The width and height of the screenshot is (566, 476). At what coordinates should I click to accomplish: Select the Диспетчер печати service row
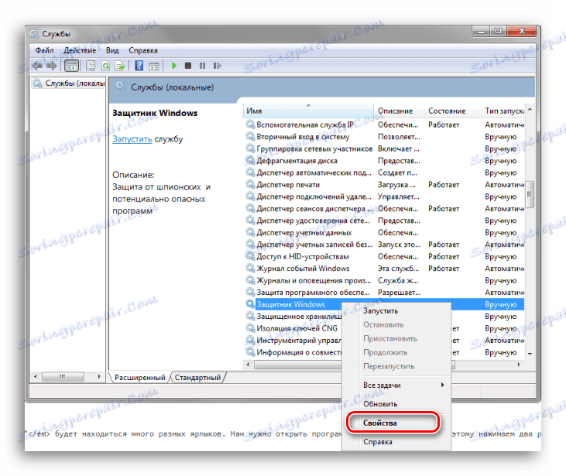click(x=385, y=184)
